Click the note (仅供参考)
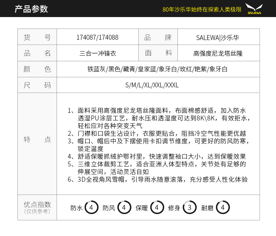Viewport: 276px width, 236px height. 37,211
